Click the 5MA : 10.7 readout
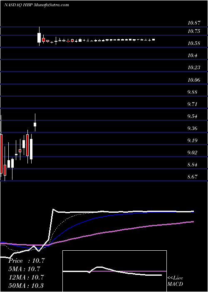This screenshot has height=292, width=208. click(x=24, y=269)
